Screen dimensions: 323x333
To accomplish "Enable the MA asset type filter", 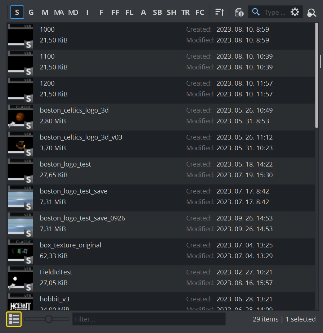I will point(59,13).
